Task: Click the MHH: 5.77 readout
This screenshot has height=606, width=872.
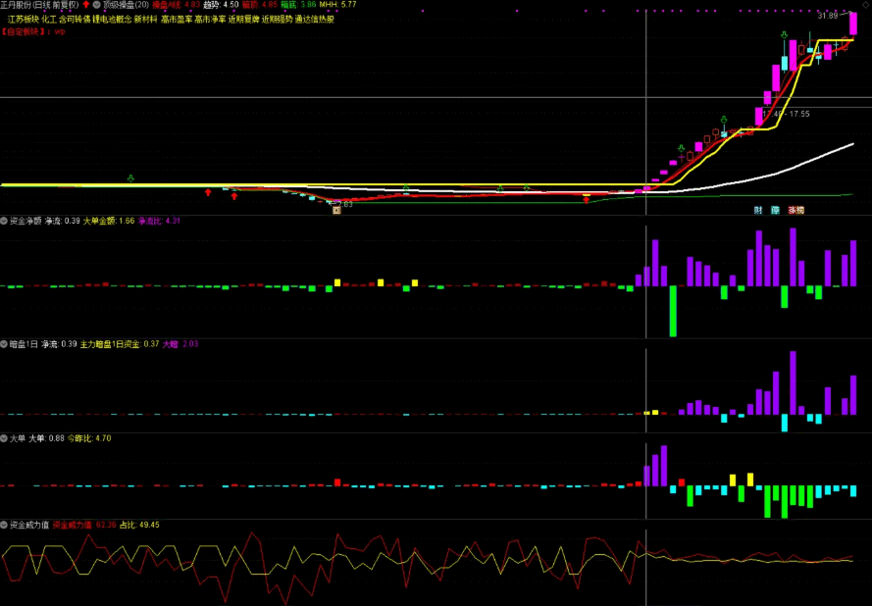Action: 337,5
